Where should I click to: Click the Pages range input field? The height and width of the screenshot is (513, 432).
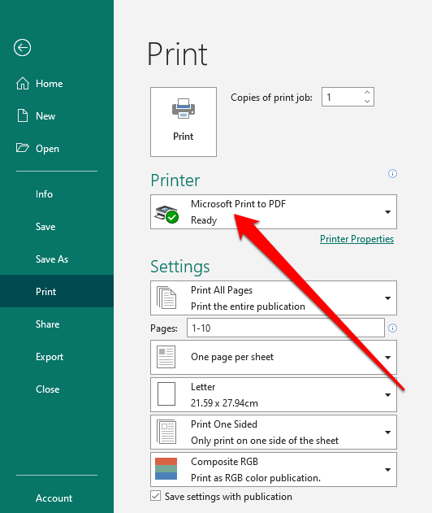286,328
